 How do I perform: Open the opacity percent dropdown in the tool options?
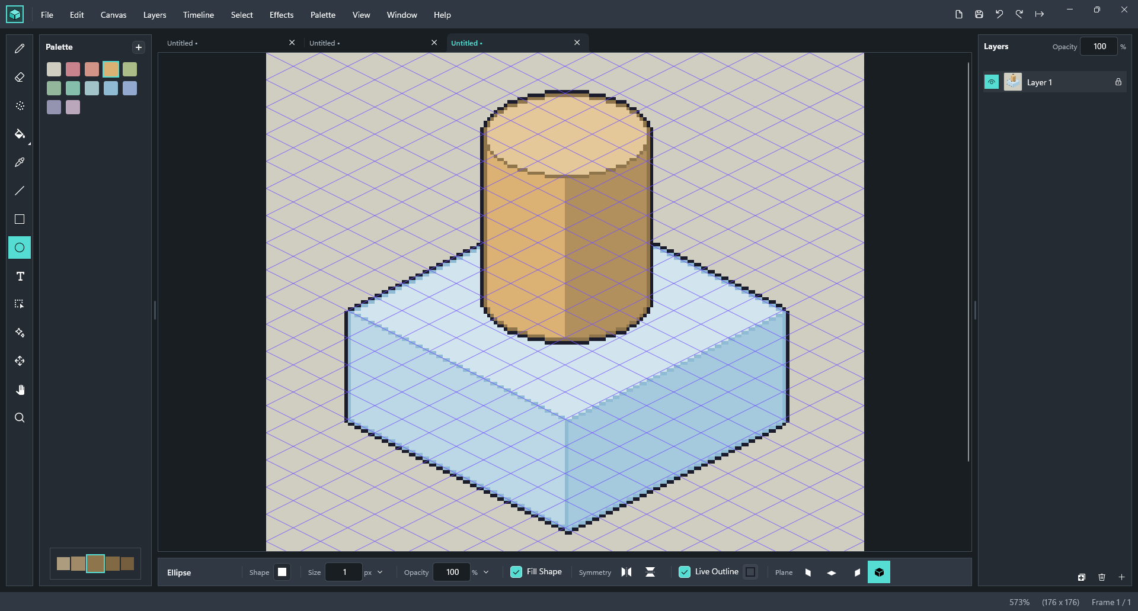[486, 573]
